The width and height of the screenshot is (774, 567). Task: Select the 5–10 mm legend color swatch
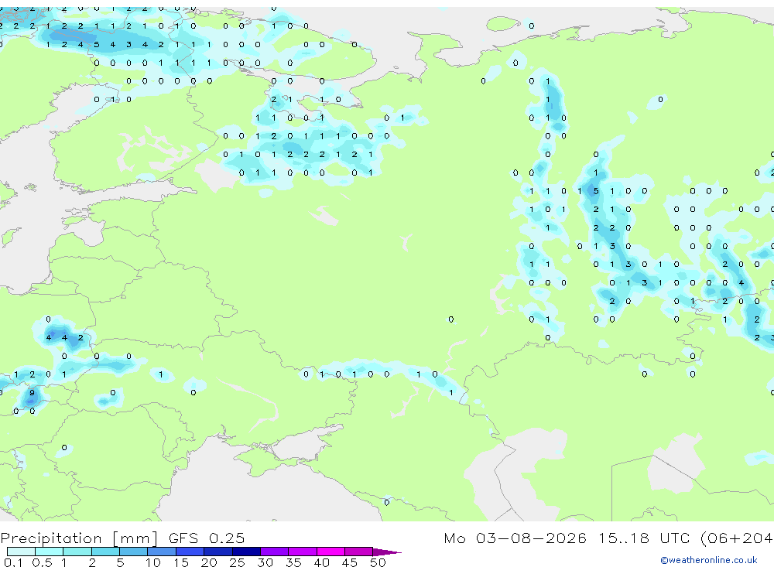click(x=133, y=552)
